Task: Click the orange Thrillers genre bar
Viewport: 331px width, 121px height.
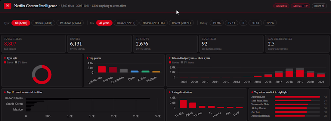Action: [156, 72]
